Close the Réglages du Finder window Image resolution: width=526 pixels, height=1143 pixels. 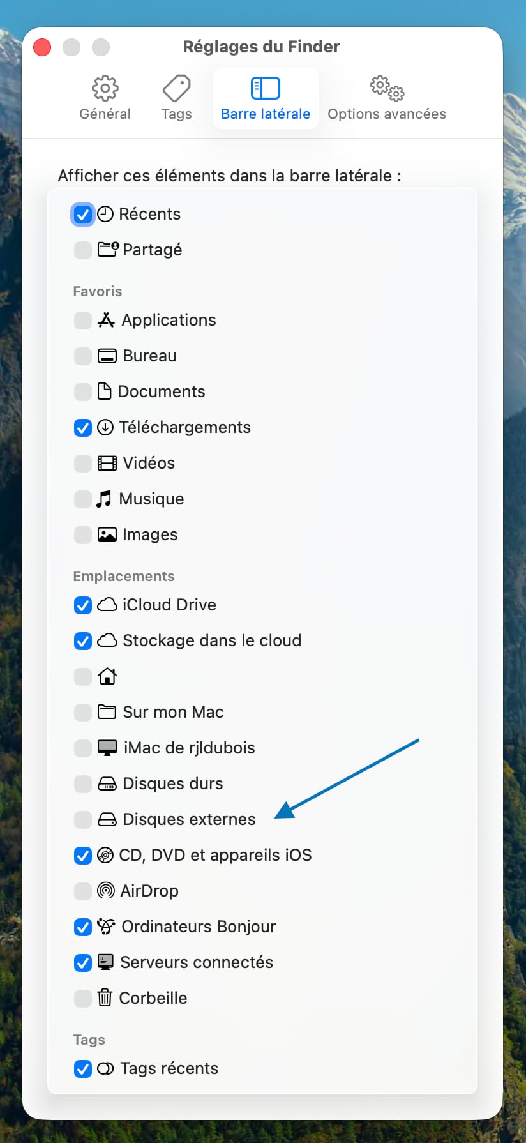click(42, 47)
